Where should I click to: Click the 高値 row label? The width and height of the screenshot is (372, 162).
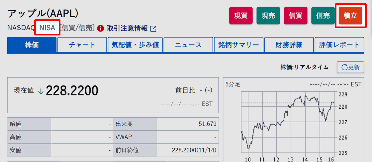tap(15, 137)
